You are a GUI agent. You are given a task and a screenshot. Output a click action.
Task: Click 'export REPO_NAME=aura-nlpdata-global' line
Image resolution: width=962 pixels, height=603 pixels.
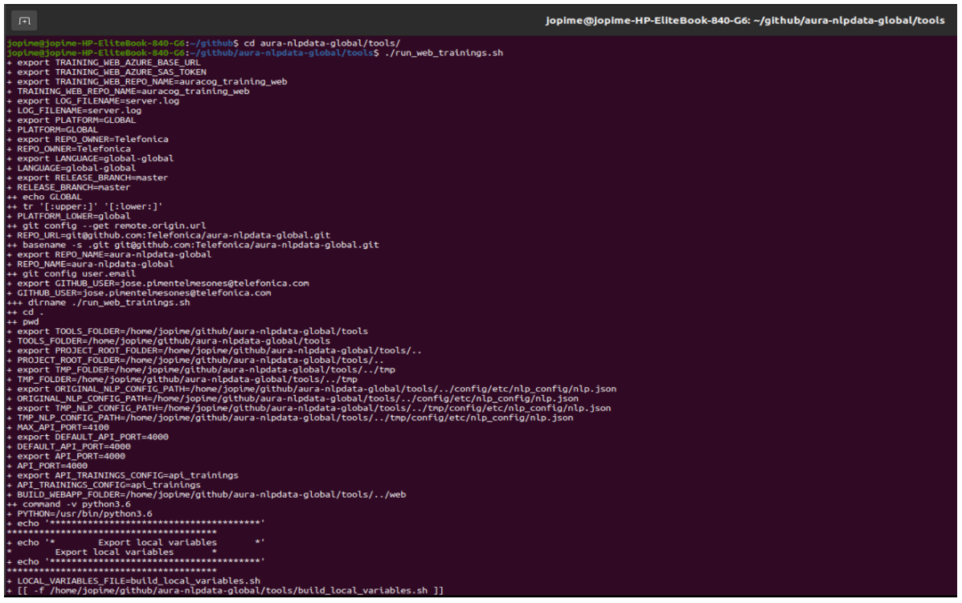click(x=109, y=255)
